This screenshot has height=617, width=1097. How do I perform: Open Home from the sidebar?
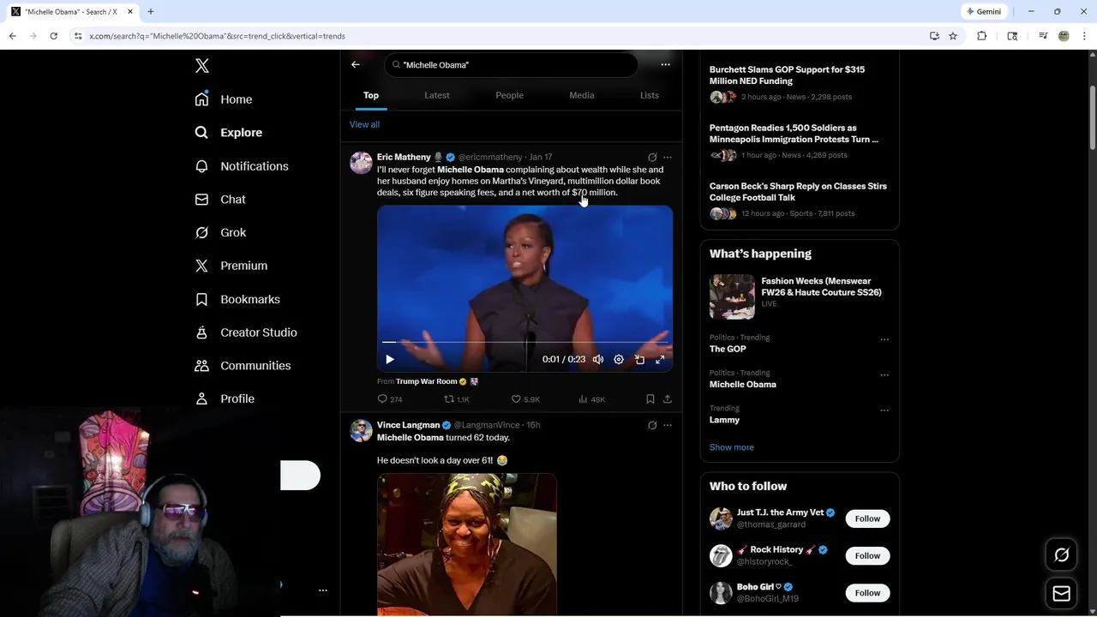224,99
